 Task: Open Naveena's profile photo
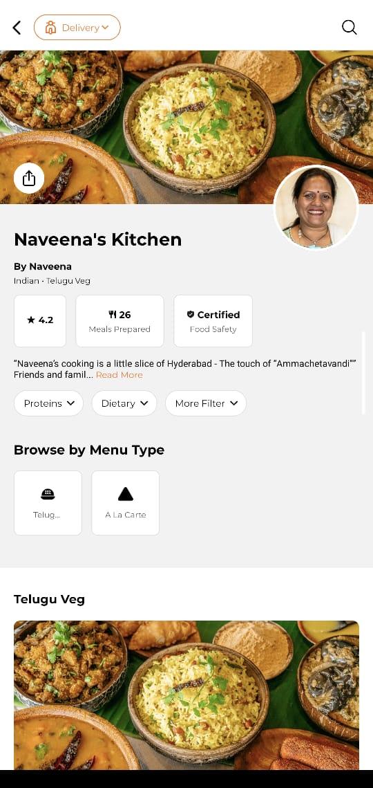(x=316, y=207)
